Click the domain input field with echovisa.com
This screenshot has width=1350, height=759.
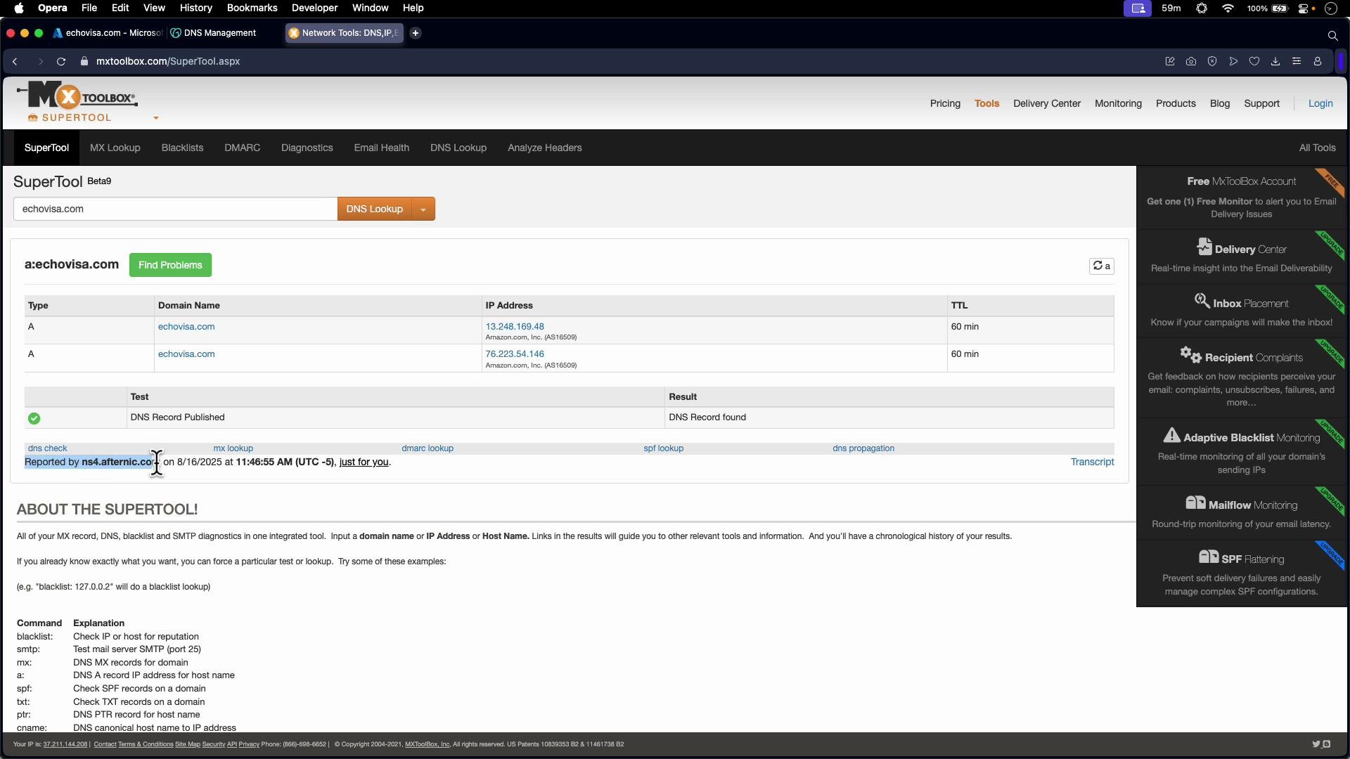coord(175,209)
